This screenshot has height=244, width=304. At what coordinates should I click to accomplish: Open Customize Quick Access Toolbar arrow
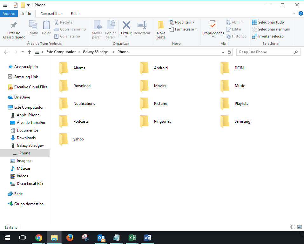(28, 5)
